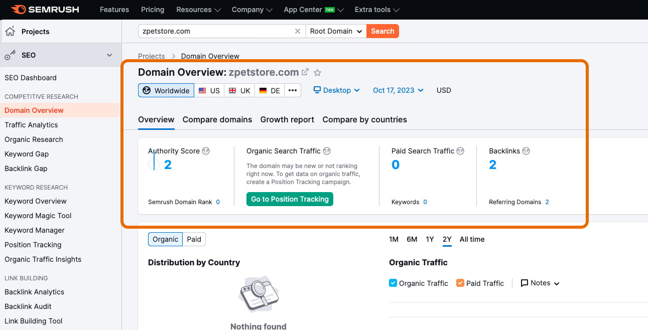Open Keyword Manager in sidebar
Image resolution: width=648 pixels, height=330 pixels.
point(35,230)
